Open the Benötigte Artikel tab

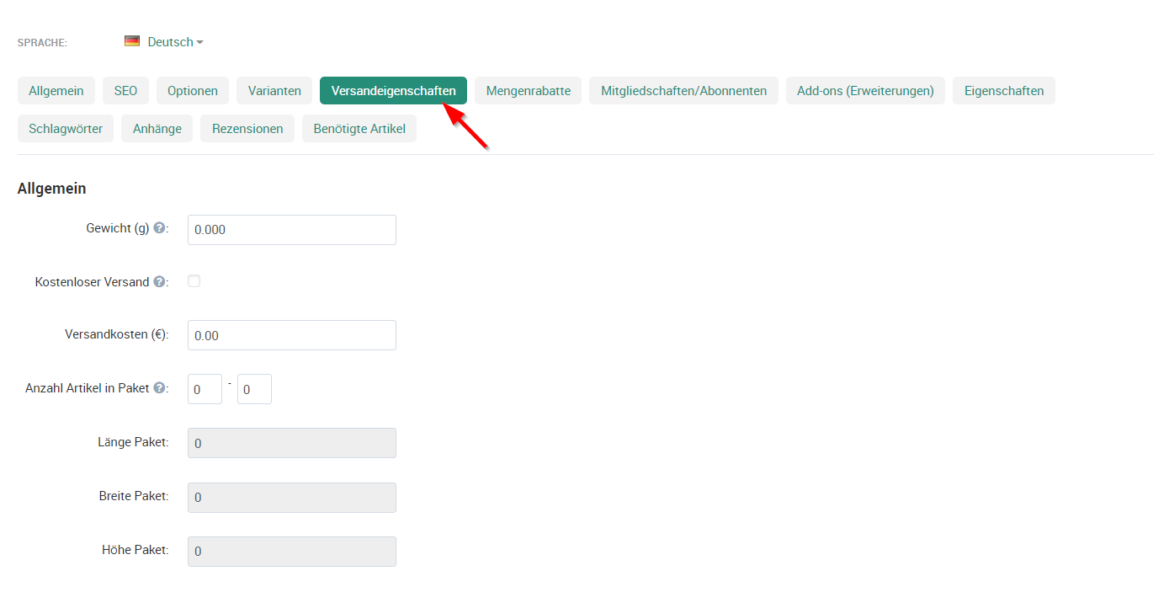pyautogui.click(x=359, y=129)
